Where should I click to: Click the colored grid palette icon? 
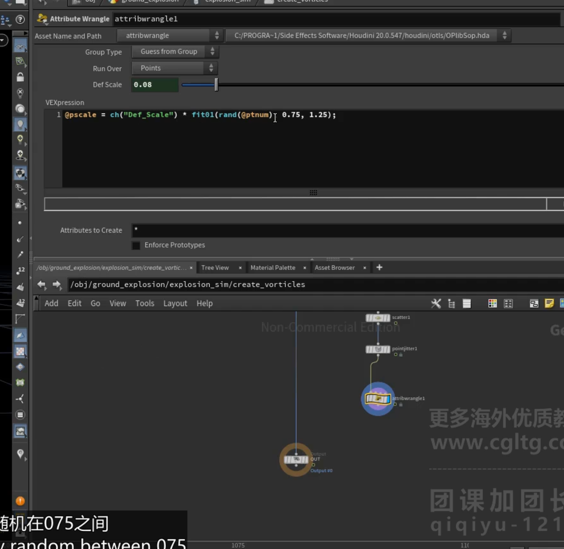click(x=492, y=303)
